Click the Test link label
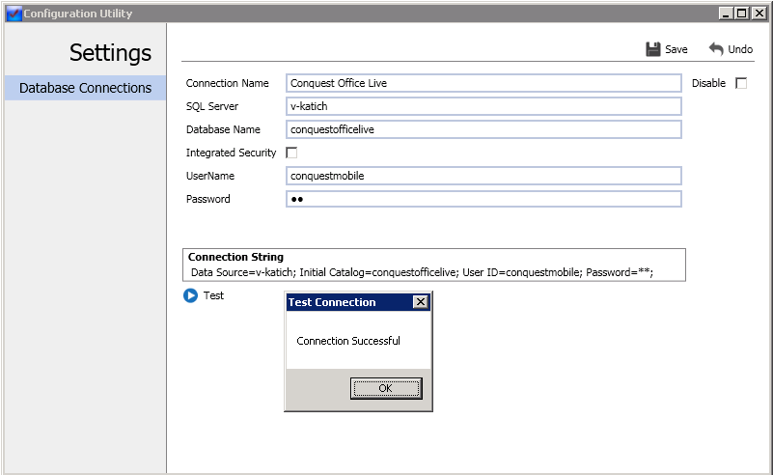Image resolution: width=773 pixels, height=475 pixels. tap(213, 295)
